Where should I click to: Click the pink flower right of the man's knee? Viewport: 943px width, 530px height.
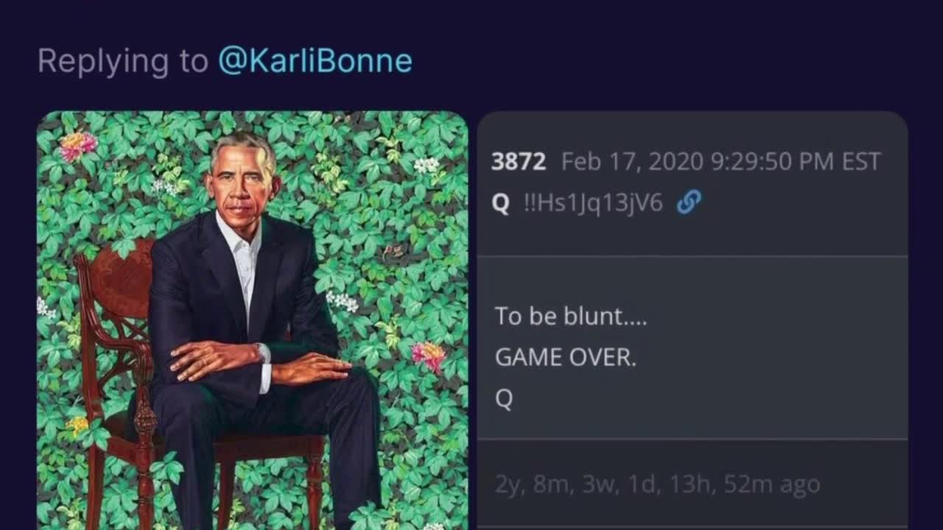428,356
